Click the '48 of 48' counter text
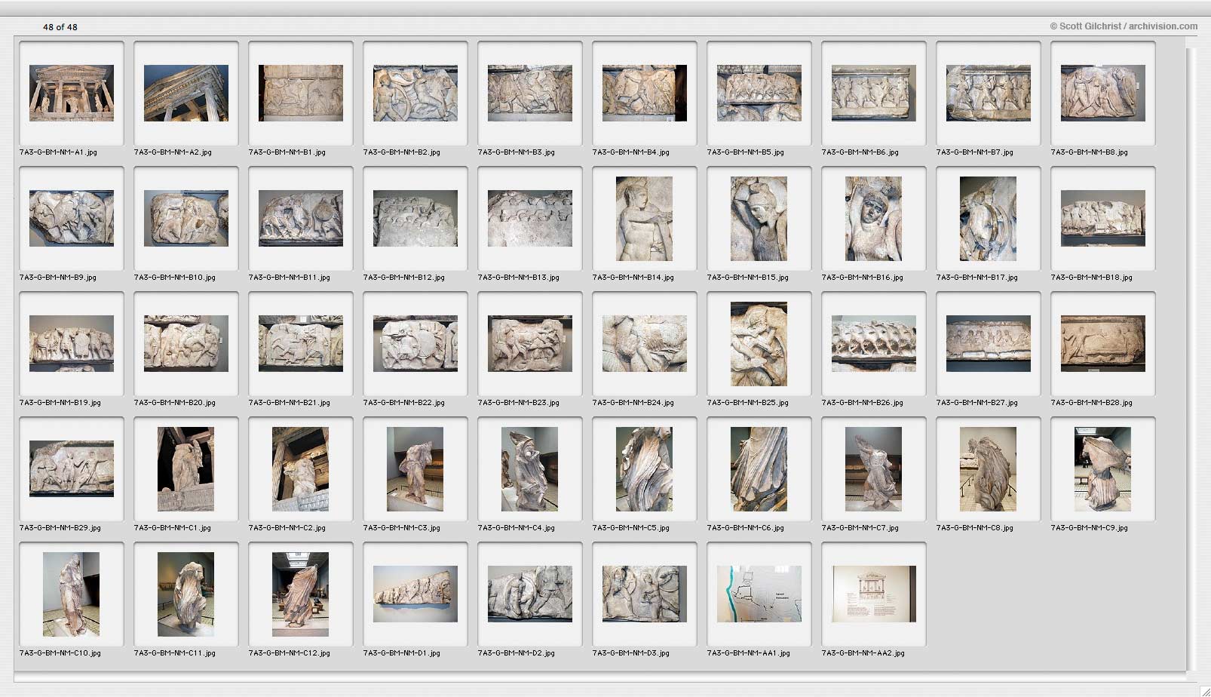 60,27
